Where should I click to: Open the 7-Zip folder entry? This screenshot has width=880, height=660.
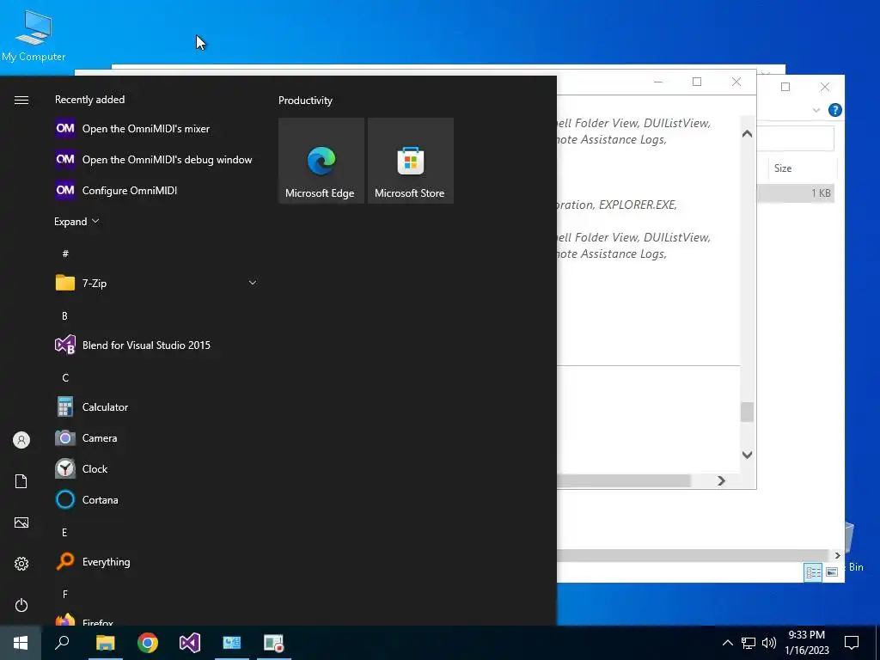[x=157, y=283]
